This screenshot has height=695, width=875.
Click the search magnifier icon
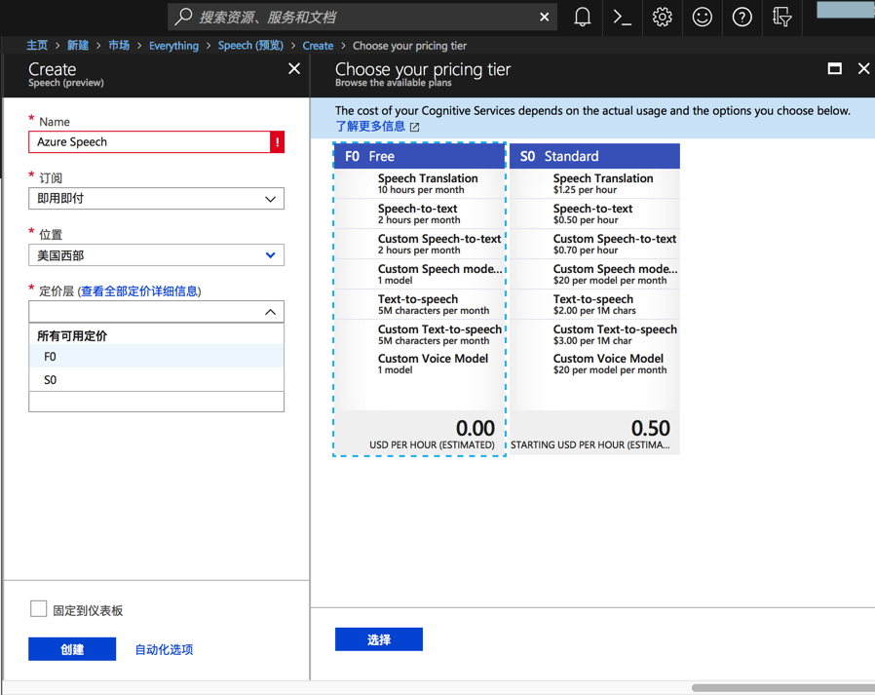tap(183, 17)
